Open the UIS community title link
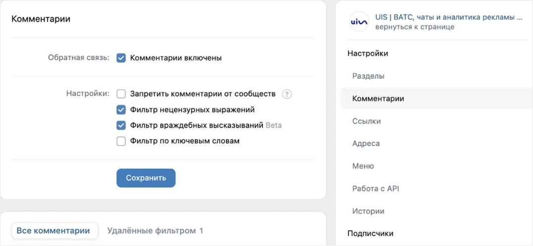The image size is (533, 246). 448,17
